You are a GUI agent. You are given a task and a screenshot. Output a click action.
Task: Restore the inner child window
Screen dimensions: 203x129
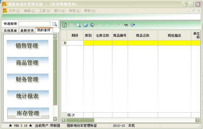[193, 11]
